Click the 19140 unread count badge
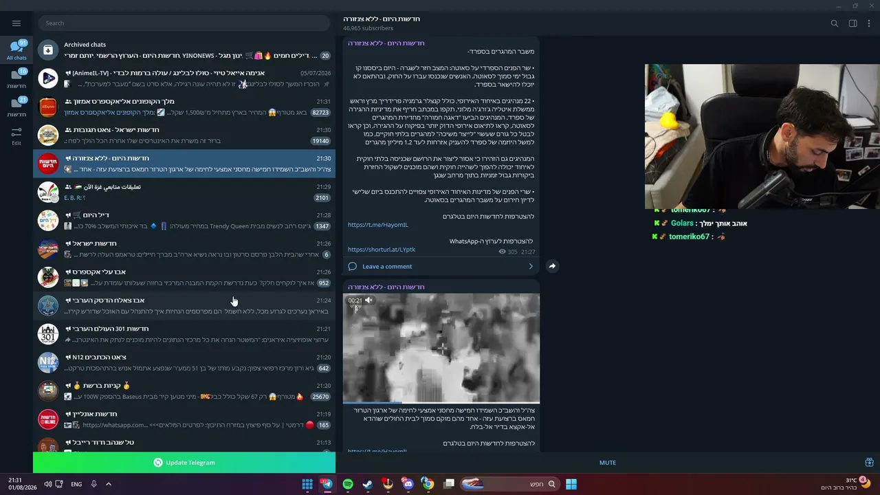This screenshot has height=495, width=880. click(x=320, y=141)
